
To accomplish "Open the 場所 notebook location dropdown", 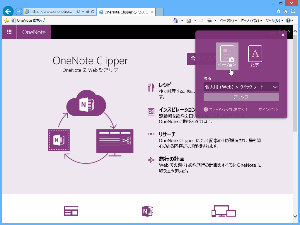I will pos(241,87).
